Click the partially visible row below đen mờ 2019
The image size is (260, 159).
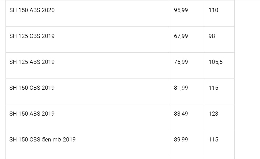click(x=86, y=158)
